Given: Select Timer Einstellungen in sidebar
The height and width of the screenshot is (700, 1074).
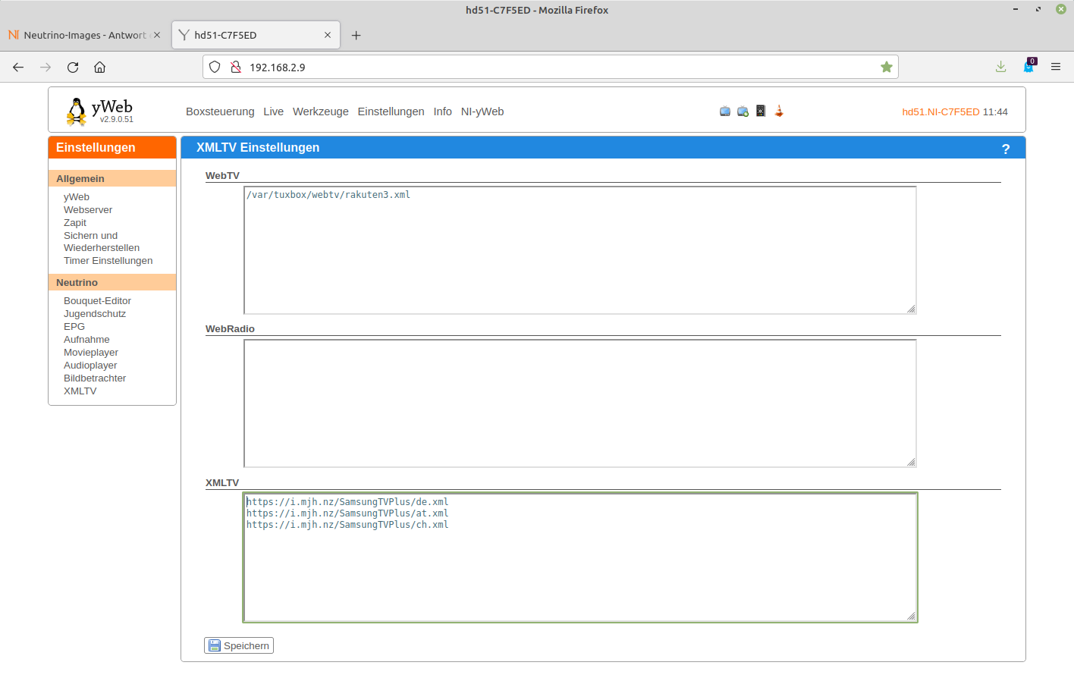Looking at the screenshot, I should 108,261.
